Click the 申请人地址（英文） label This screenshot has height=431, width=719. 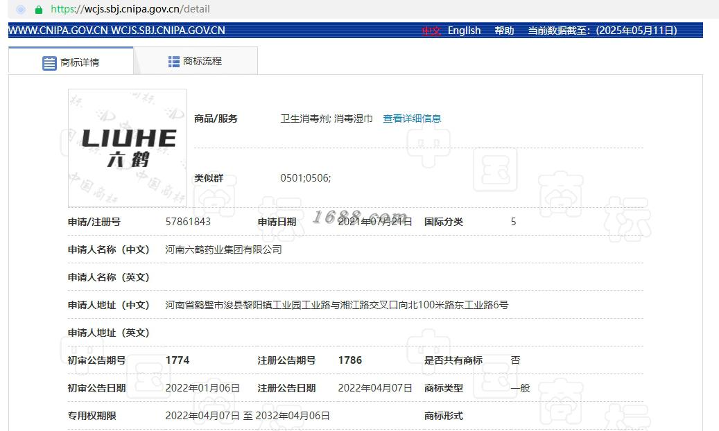click(109, 333)
